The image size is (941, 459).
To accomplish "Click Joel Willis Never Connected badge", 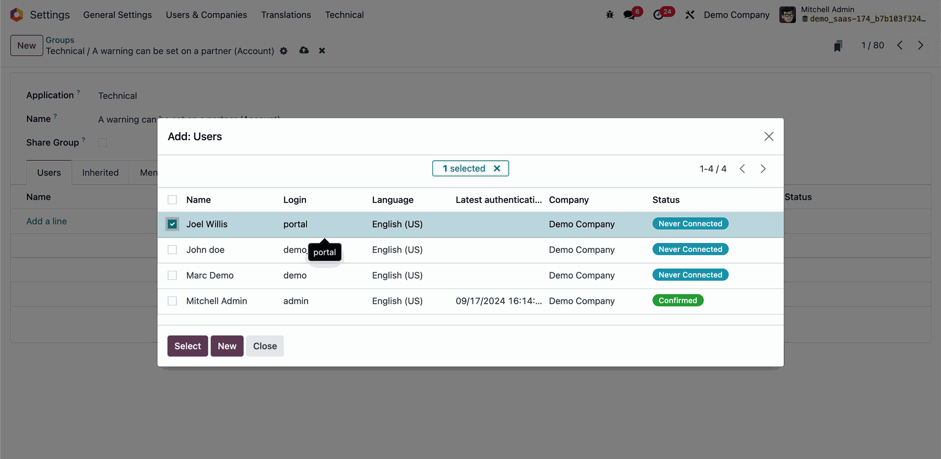I will coord(690,224).
